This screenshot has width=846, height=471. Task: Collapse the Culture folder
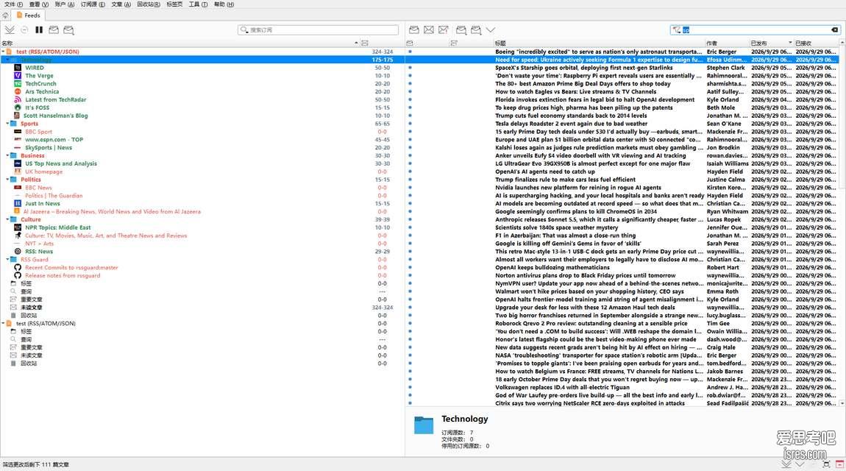click(x=7, y=219)
